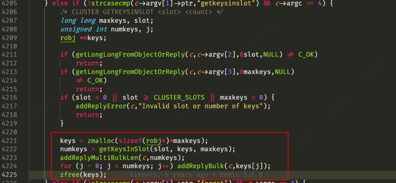Click the keys pointer declaration on line 4209
396x183 pixels.
[x=93, y=38]
